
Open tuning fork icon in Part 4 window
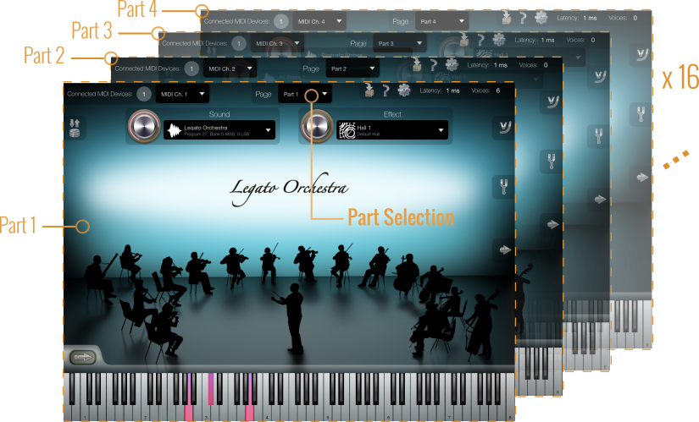point(641,113)
